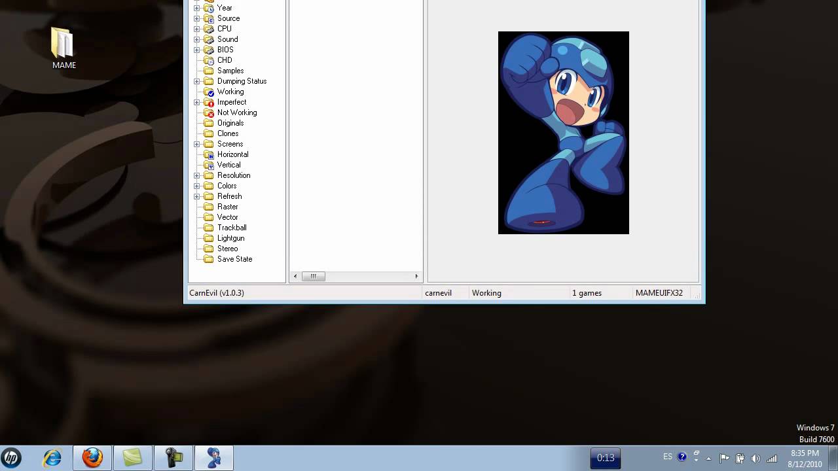Select the Source folder in tree
The width and height of the screenshot is (838, 471).
tap(221, 18)
